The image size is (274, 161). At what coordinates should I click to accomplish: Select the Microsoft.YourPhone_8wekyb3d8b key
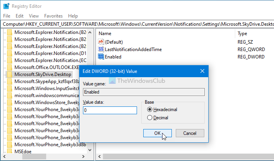coord(50,145)
